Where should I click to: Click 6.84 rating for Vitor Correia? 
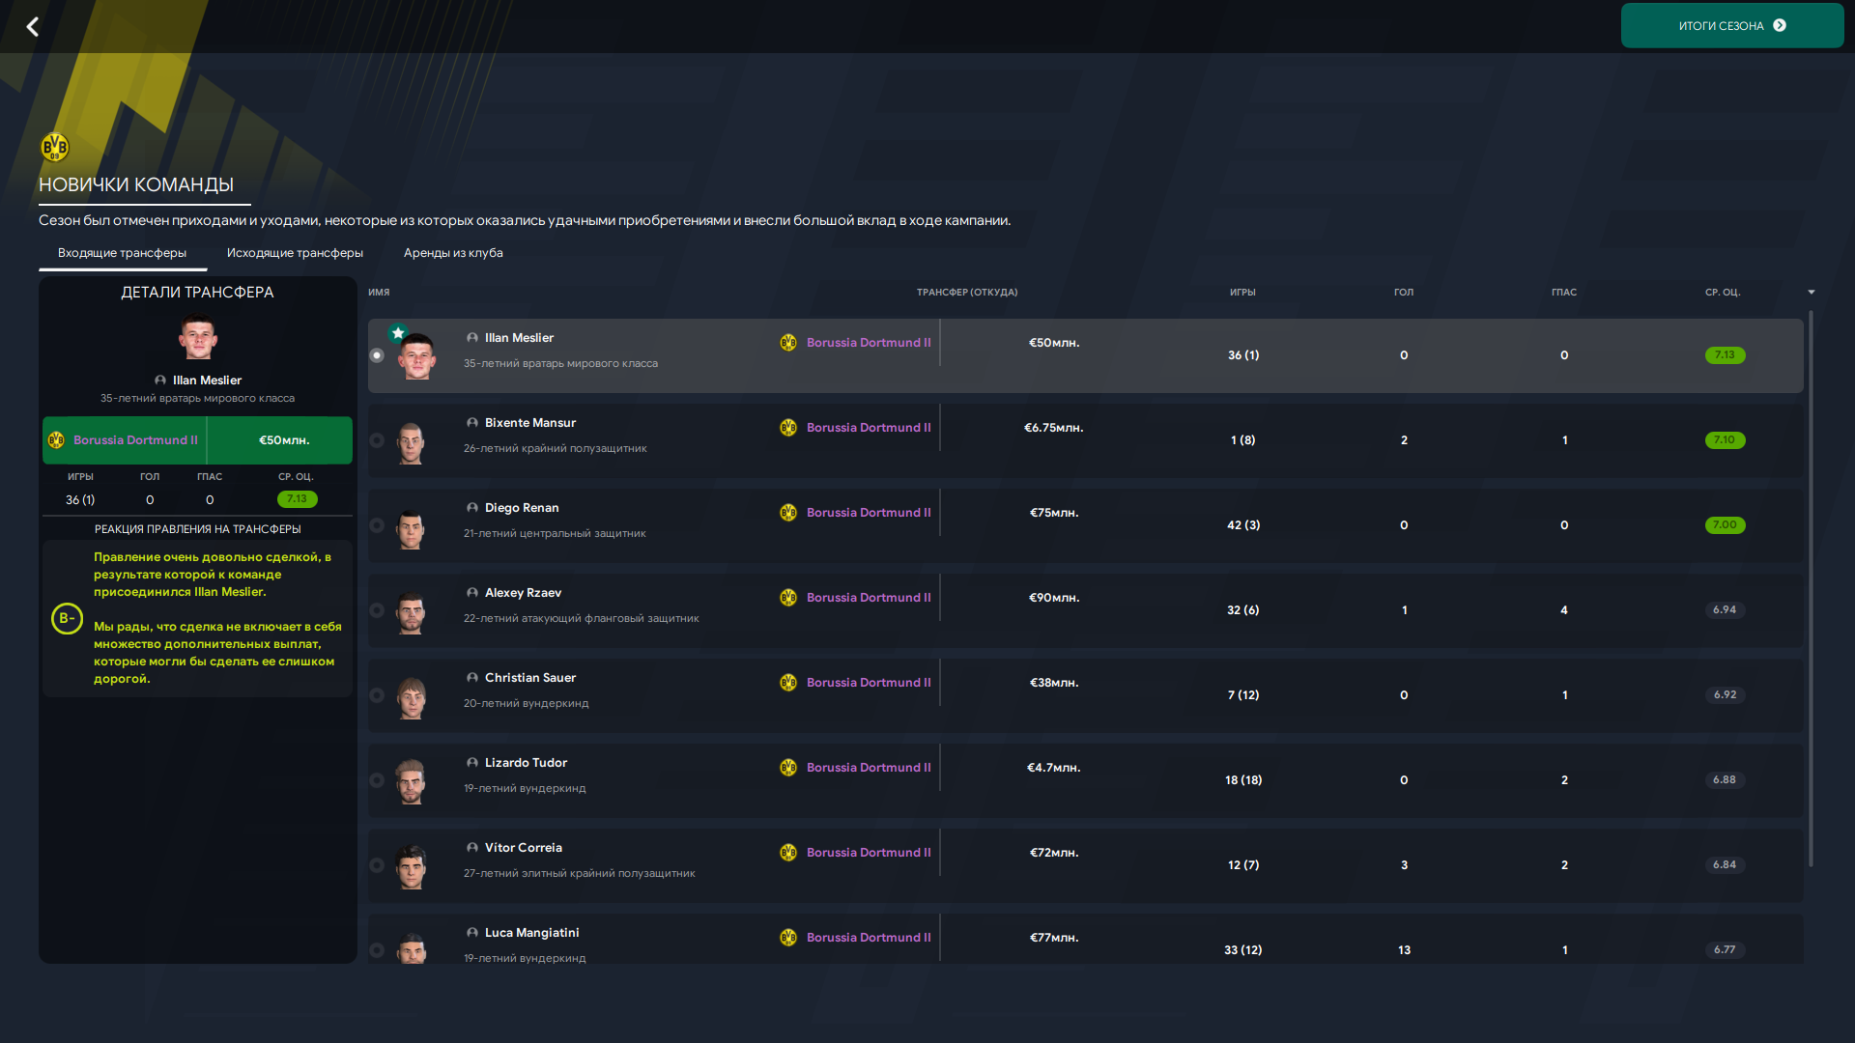click(x=1725, y=865)
